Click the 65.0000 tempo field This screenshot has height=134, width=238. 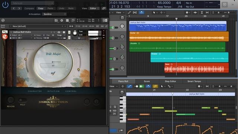click(164, 3)
